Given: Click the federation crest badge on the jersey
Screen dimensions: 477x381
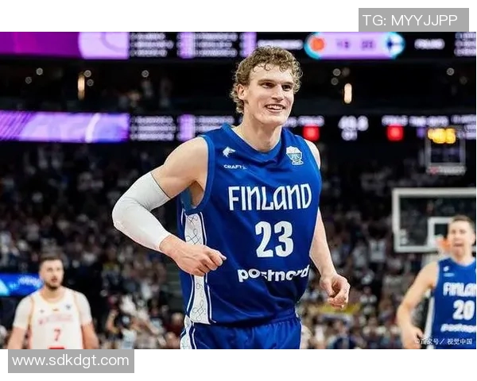Looking at the screenshot, I should pyautogui.click(x=295, y=156).
